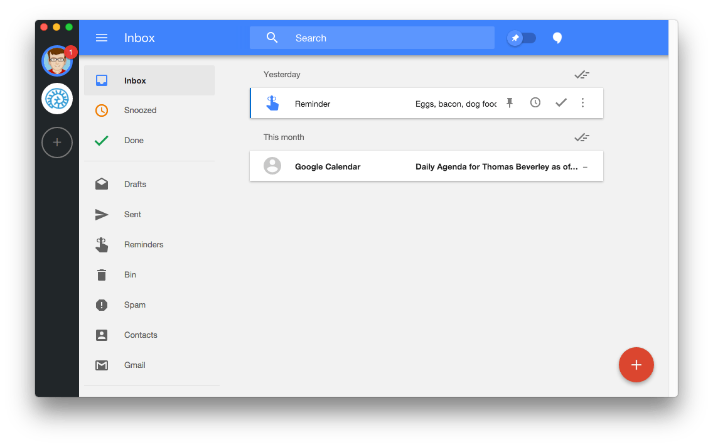Click the Reminder label in the first row
The image size is (713, 447).
point(313,104)
